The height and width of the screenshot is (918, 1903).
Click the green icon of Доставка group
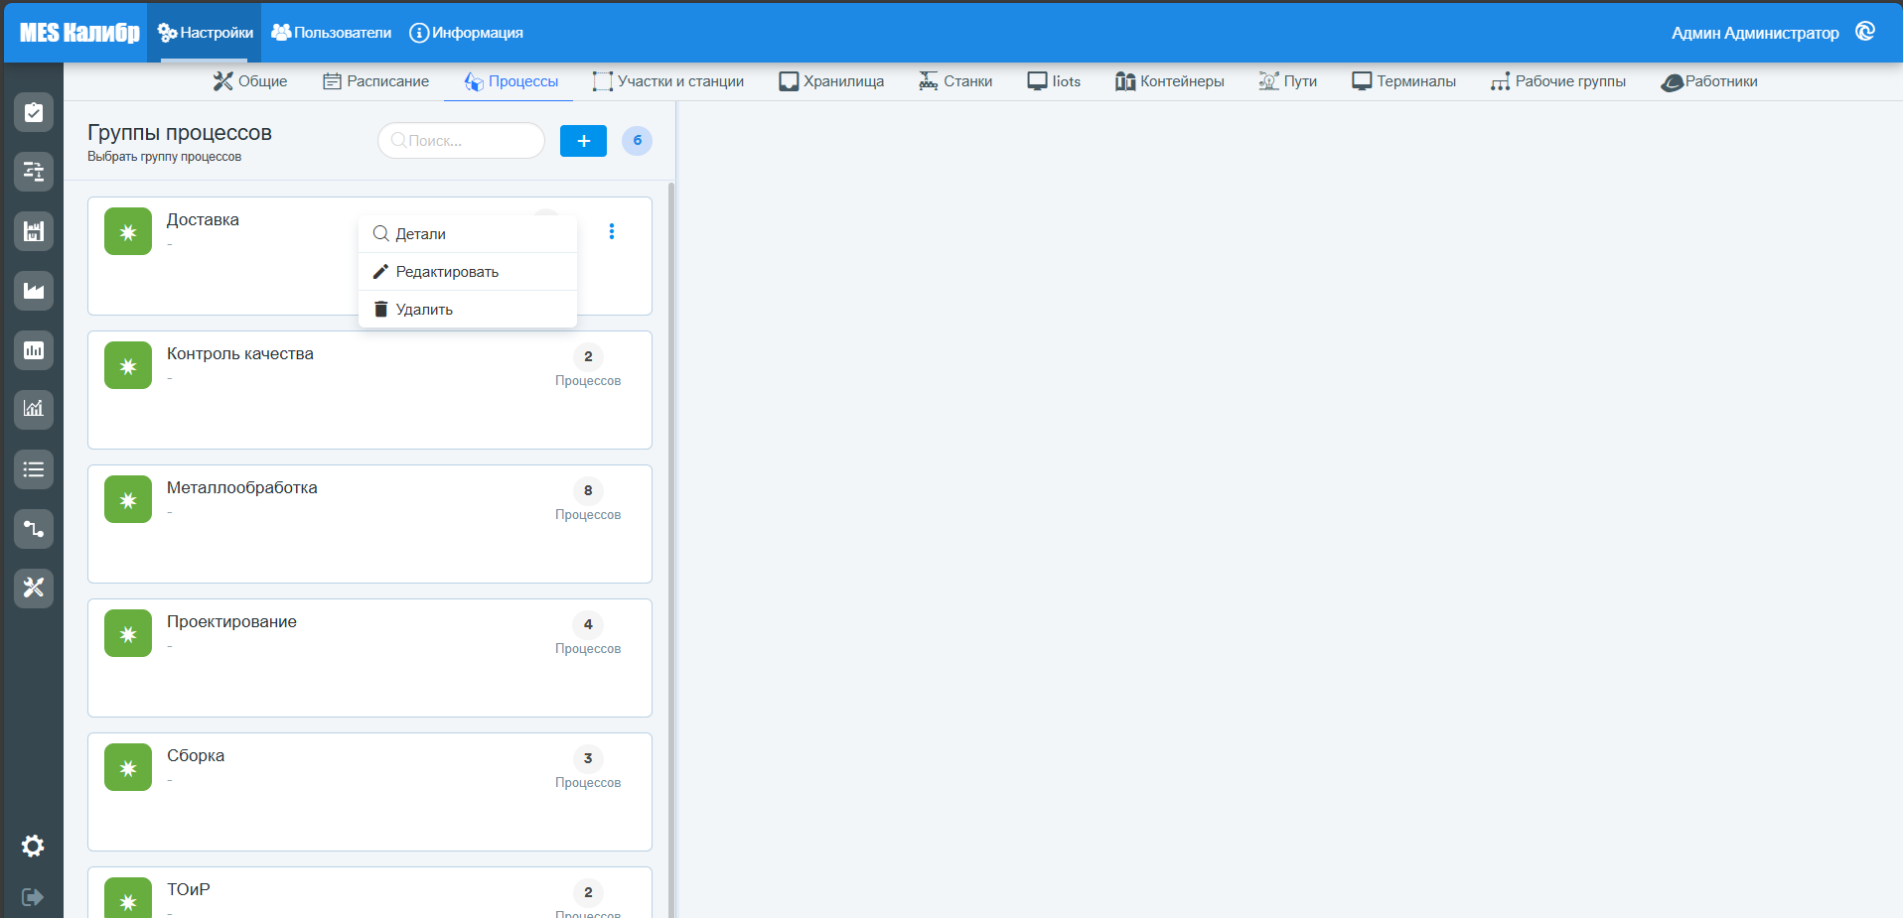(128, 231)
